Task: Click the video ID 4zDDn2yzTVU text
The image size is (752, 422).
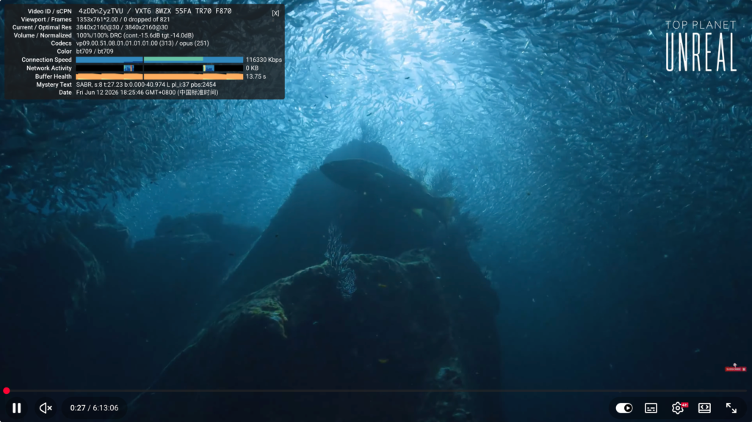Action: (101, 11)
